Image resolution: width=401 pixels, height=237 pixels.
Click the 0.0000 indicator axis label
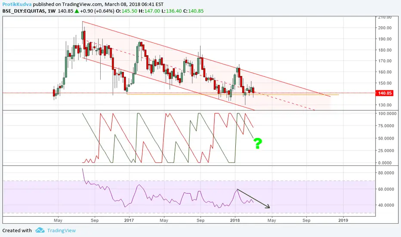tap(385, 163)
